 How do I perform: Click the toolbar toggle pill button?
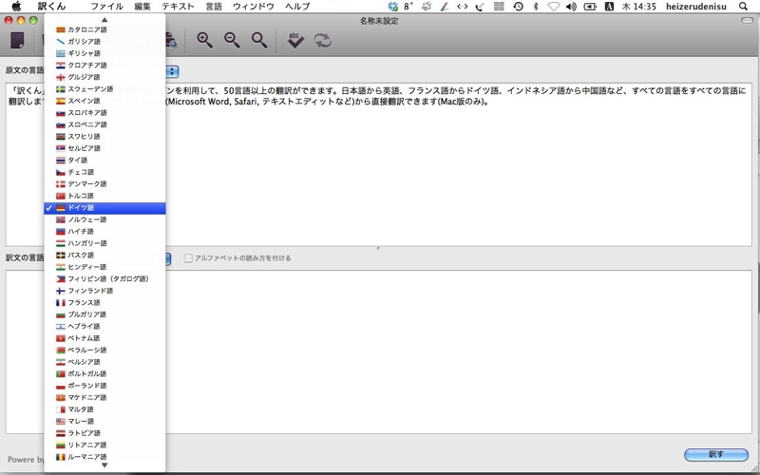748,20
